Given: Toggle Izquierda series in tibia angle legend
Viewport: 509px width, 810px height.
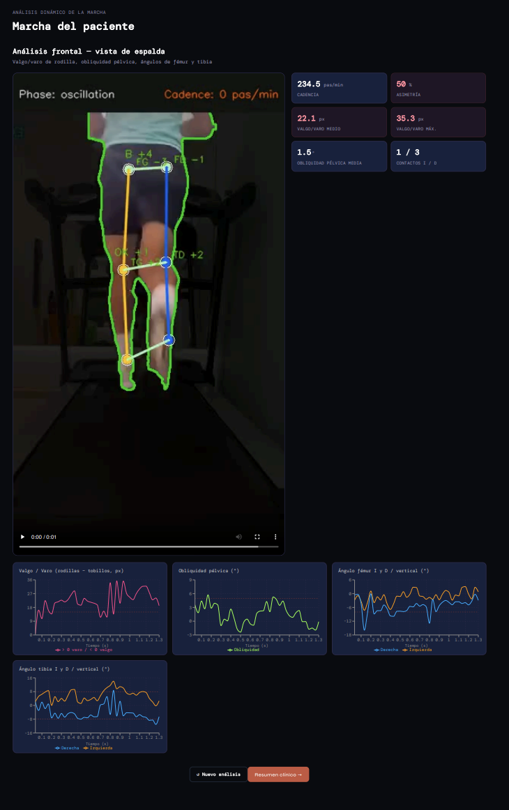Looking at the screenshot, I should (97, 748).
